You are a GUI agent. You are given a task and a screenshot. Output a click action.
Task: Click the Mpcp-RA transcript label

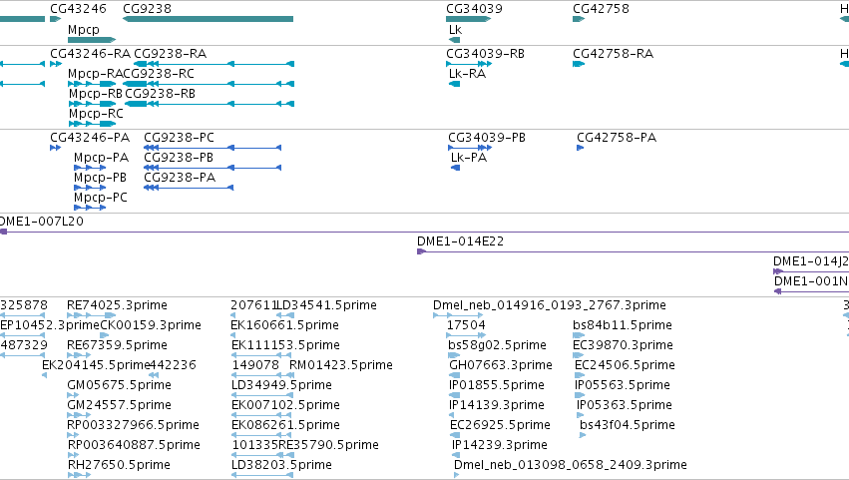(x=96, y=74)
